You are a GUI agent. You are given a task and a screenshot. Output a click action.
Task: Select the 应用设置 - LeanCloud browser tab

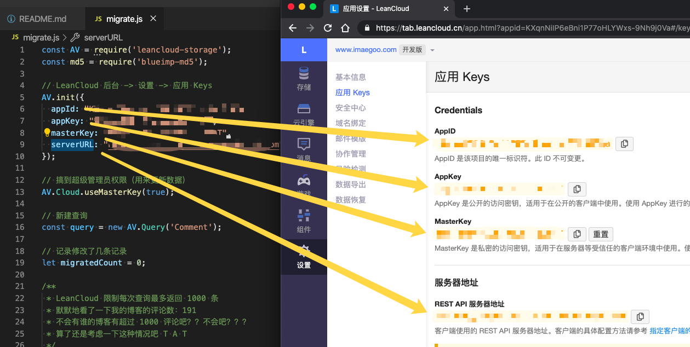[x=389, y=9]
